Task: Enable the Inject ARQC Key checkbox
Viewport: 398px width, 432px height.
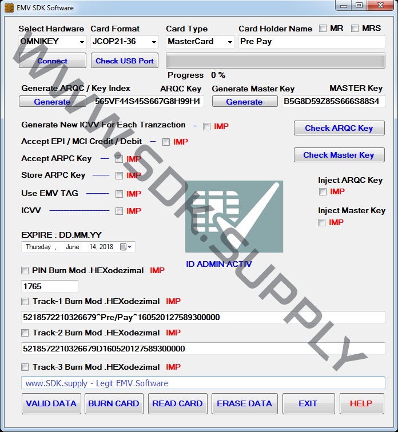Action: [323, 191]
